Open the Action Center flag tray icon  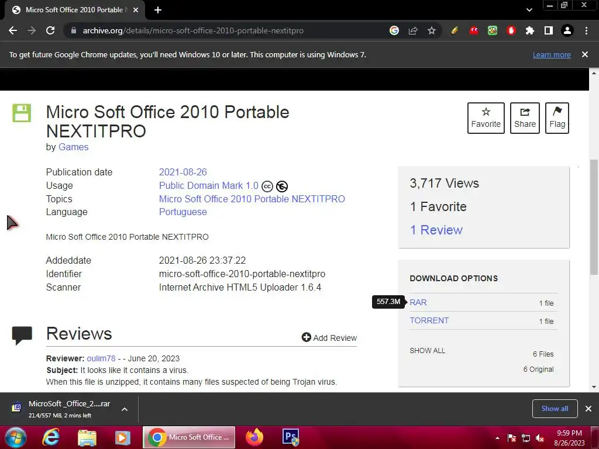point(511,438)
